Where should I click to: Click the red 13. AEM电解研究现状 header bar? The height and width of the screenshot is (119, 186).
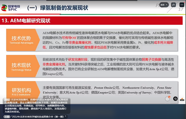(x=91, y=21)
